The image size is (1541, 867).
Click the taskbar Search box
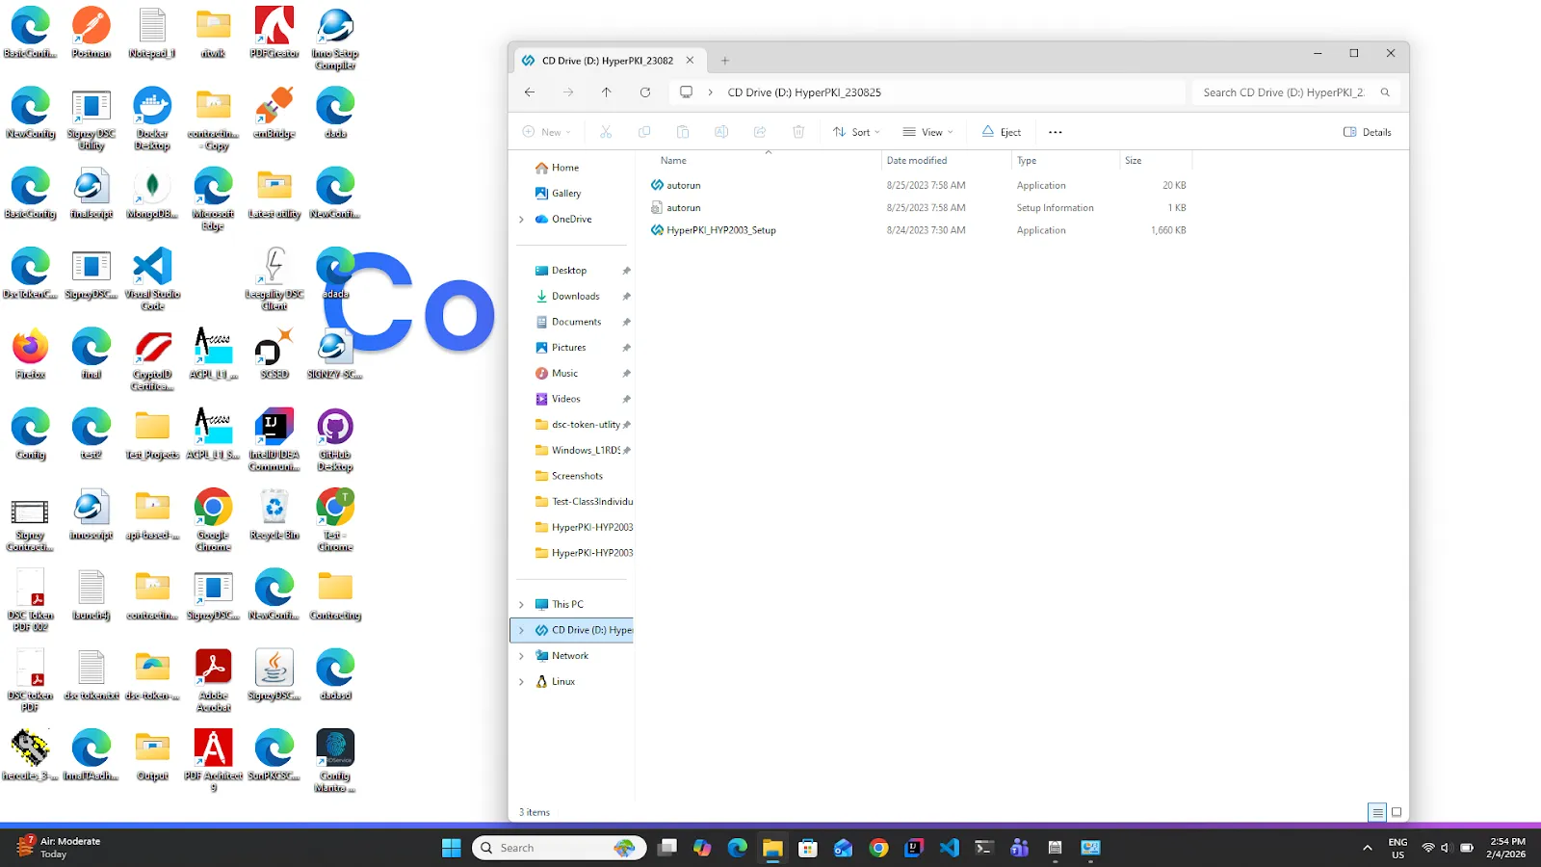tap(559, 848)
